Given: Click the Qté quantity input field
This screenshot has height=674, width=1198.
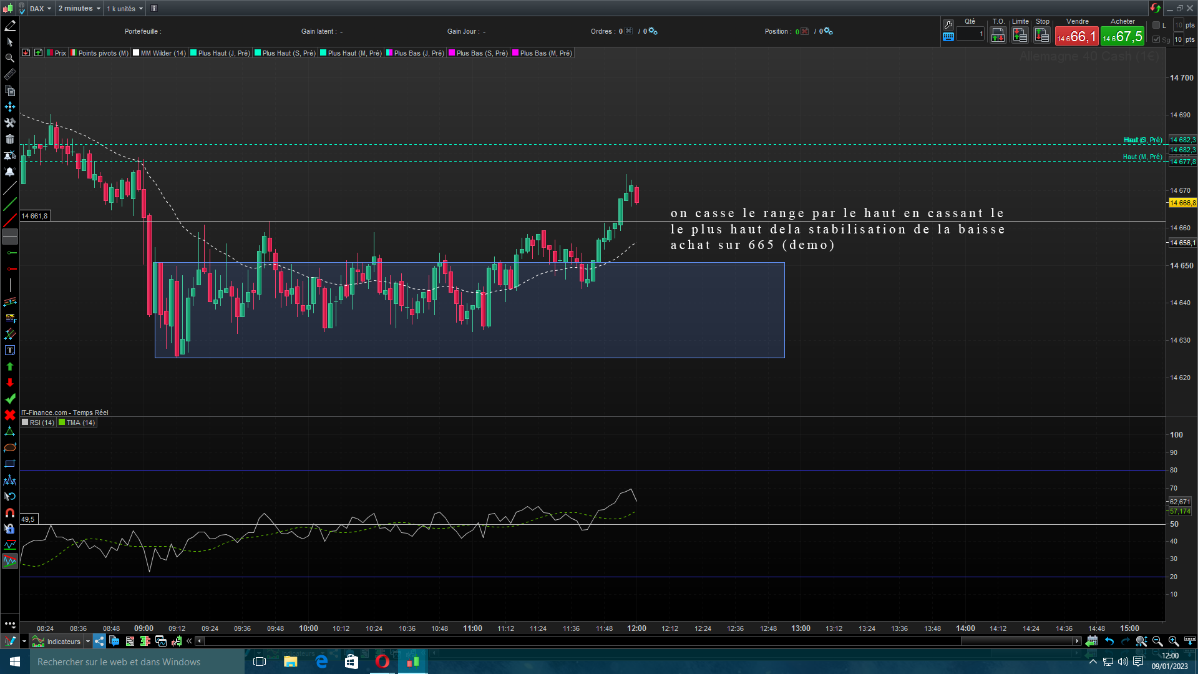Looking at the screenshot, I should point(970,34).
